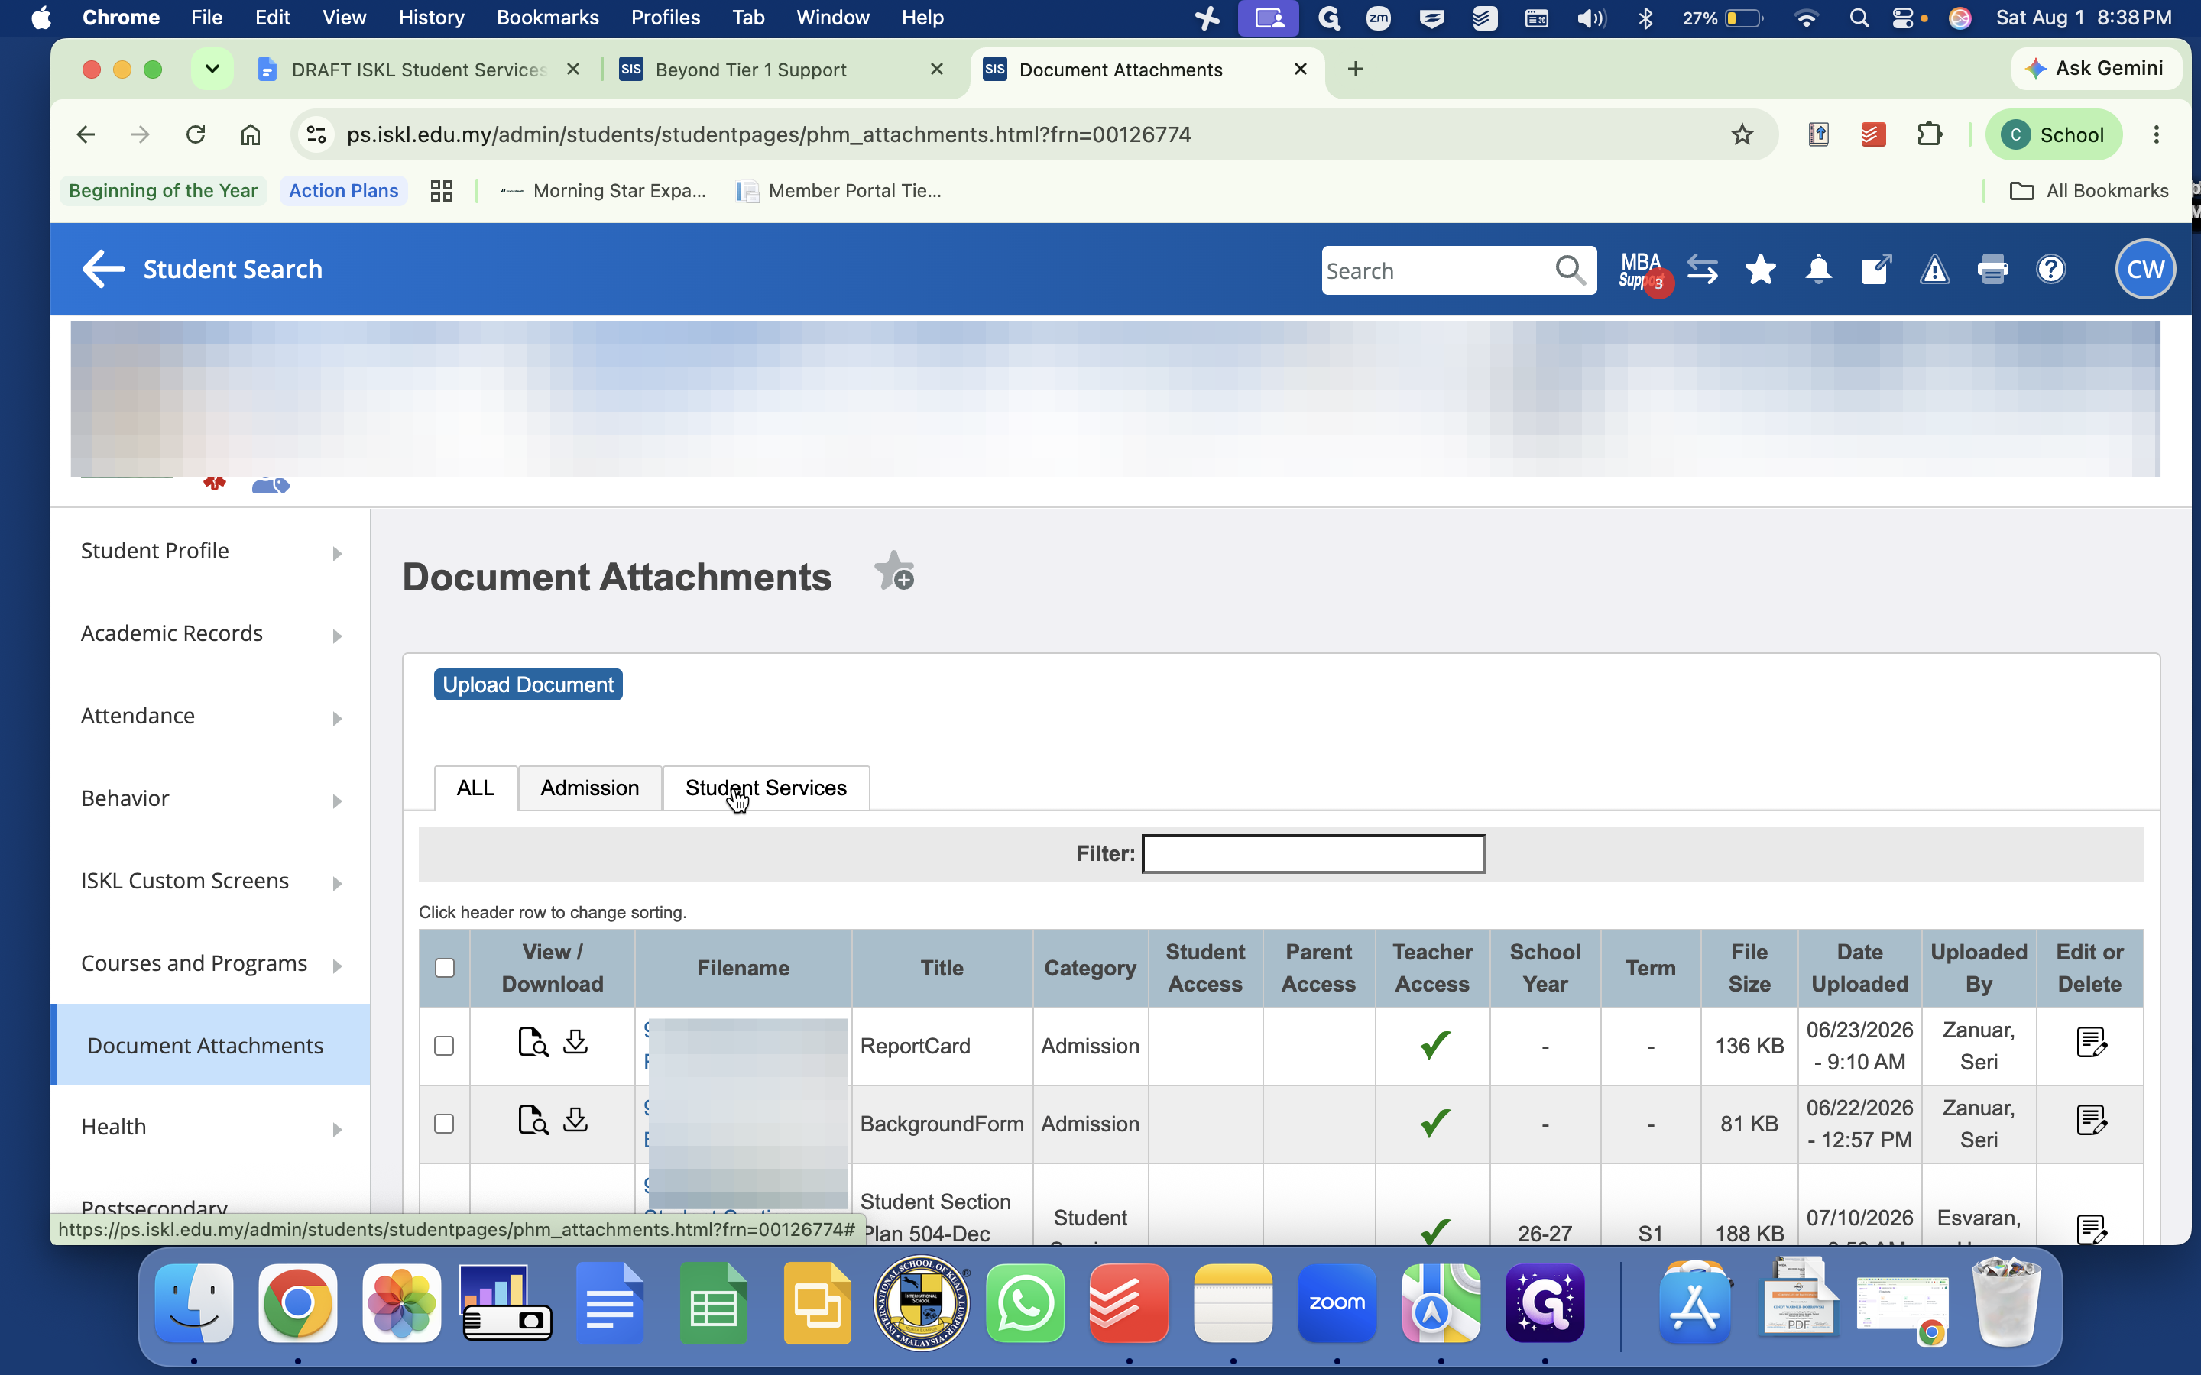The height and width of the screenshot is (1375, 2201).
Task: Click the Ask Gemini button
Action: [2095, 68]
